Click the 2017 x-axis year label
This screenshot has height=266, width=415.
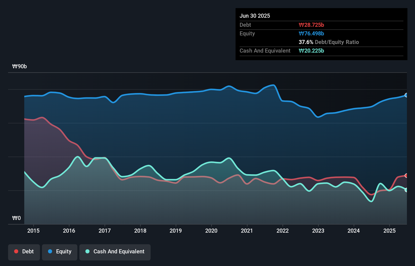click(105, 231)
